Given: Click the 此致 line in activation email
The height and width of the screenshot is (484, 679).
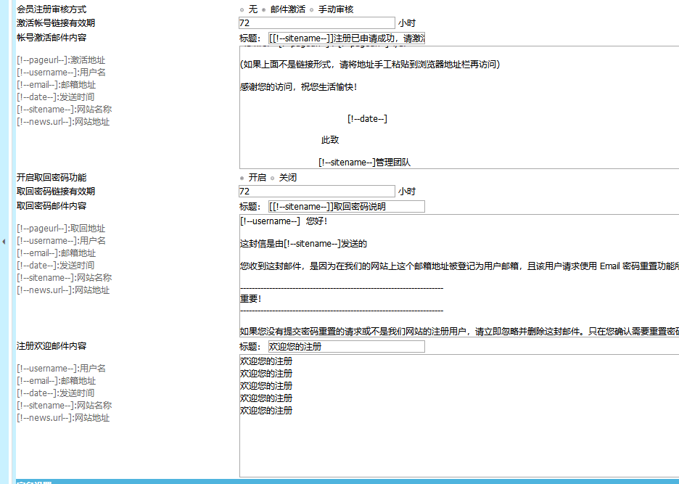Looking at the screenshot, I should [330, 140].
